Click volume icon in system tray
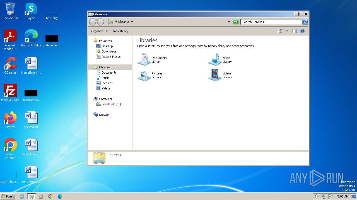 point(317,196)
